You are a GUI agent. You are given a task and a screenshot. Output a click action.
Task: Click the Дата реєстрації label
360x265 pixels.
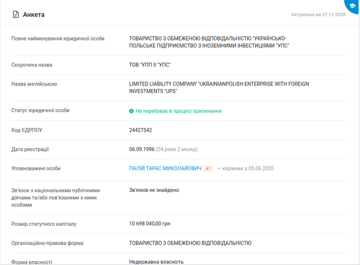(x=30, y=149)
